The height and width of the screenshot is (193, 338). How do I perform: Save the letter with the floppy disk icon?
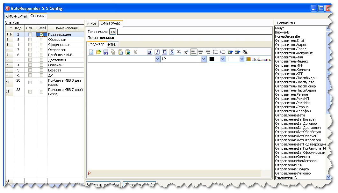106,52
